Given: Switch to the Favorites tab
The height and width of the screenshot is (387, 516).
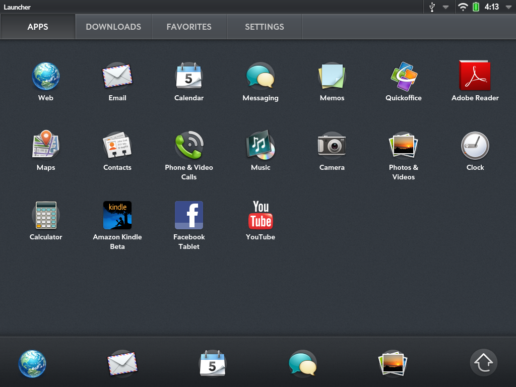Looking at the screenshot, I should click(x=189, y=27).
